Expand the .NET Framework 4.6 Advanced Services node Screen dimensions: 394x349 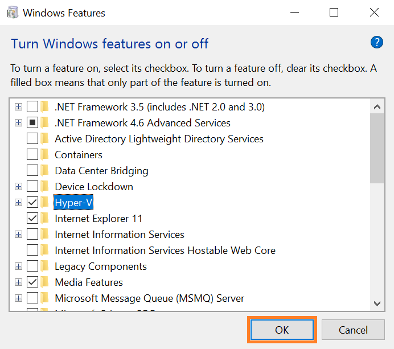pos(18,123)
